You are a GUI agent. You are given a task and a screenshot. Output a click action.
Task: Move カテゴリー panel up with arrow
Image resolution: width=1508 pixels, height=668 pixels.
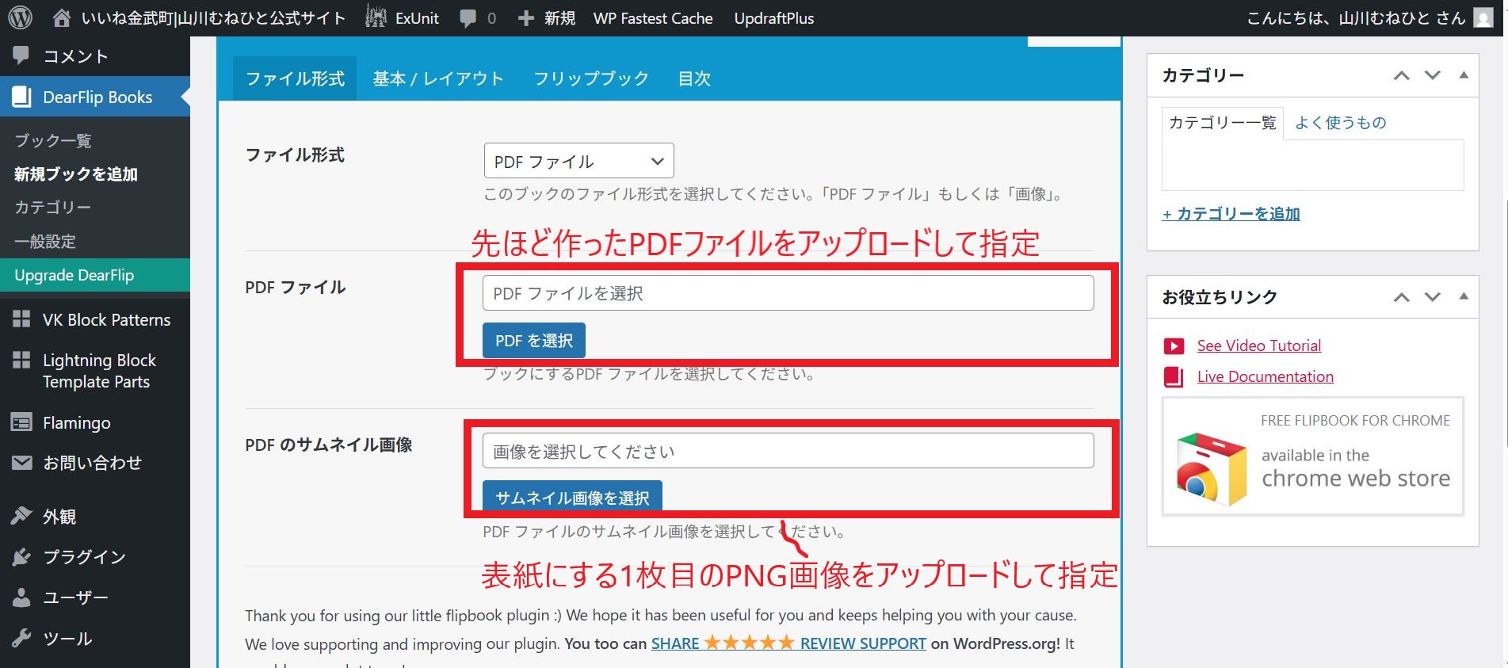click(1402, 75)
